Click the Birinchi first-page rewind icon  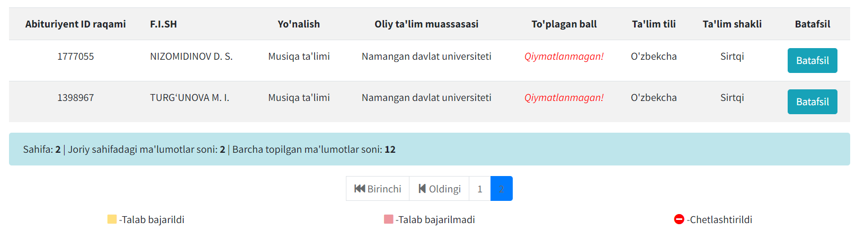click(360, 189)
